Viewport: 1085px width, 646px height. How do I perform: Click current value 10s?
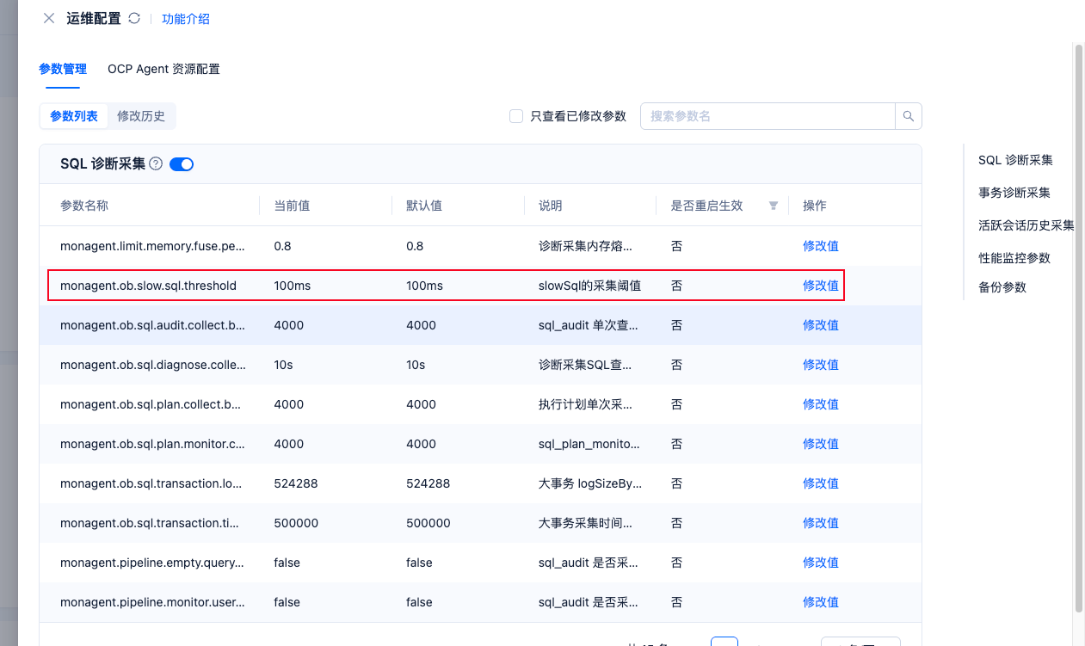(283, 365)
